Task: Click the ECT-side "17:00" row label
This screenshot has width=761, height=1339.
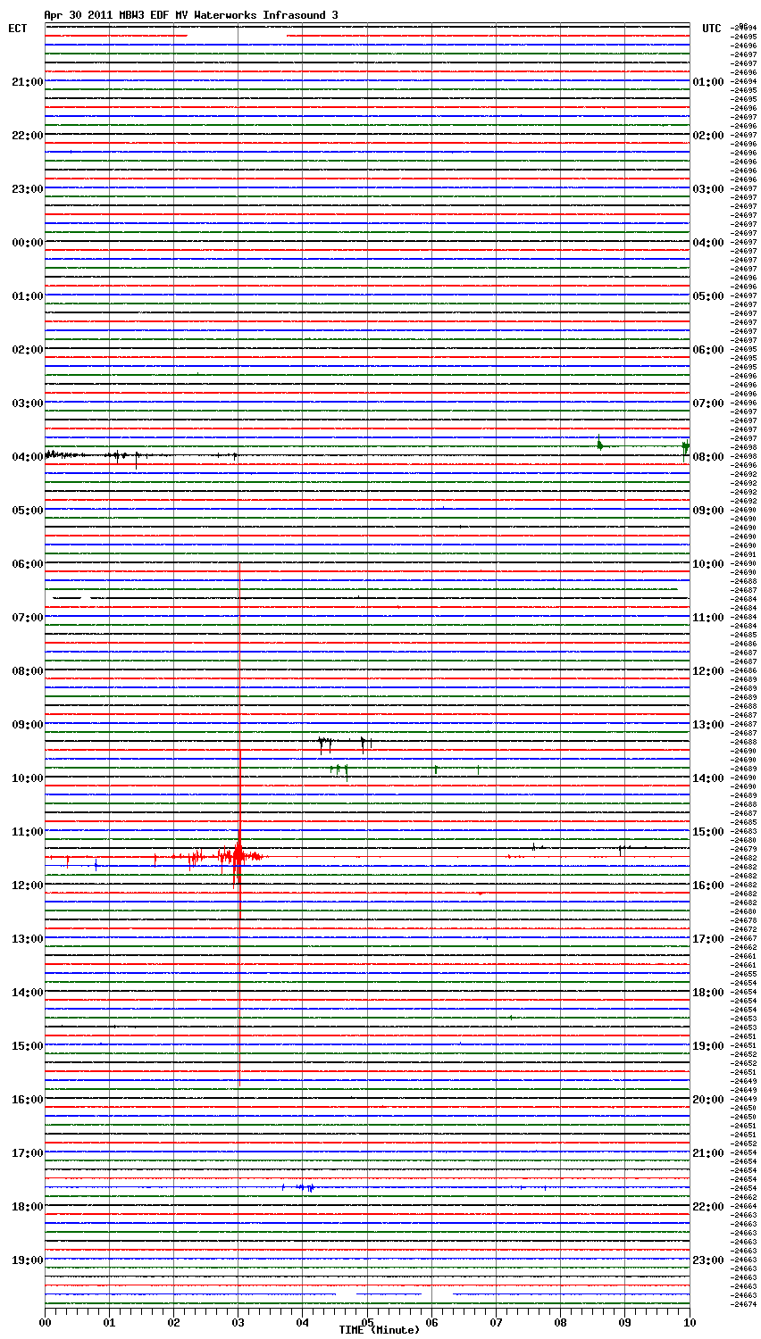Action: 28,1153
